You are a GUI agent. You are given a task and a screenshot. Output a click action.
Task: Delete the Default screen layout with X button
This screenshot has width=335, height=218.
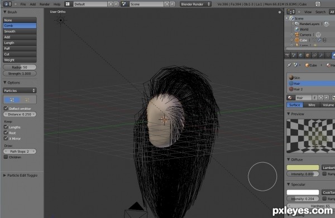tap(116, 4)
